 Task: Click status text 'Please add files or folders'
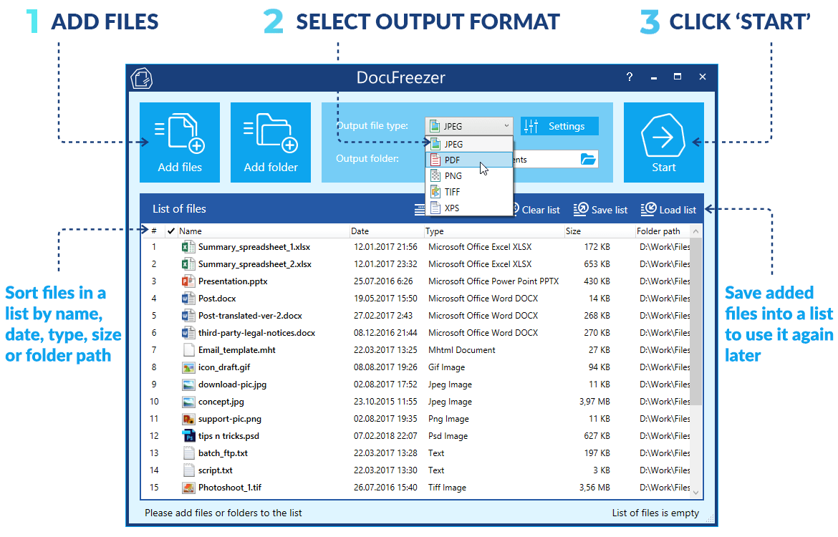click(223, 513)
